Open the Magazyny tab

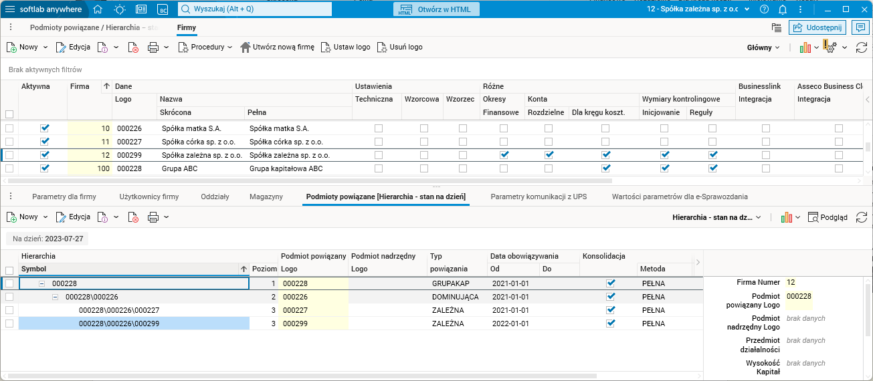tap(266, 197)
